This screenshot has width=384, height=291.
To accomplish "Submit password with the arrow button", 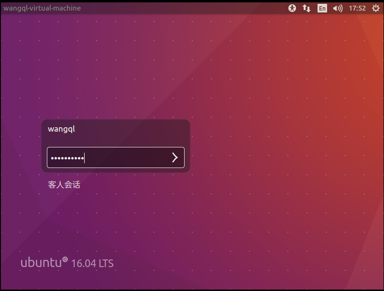I will (175, 157).
